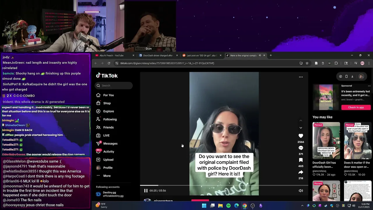The image size is (373, 210).
Task: Save video to favorites with bookmark icon
Action: (x=301, y=160)
